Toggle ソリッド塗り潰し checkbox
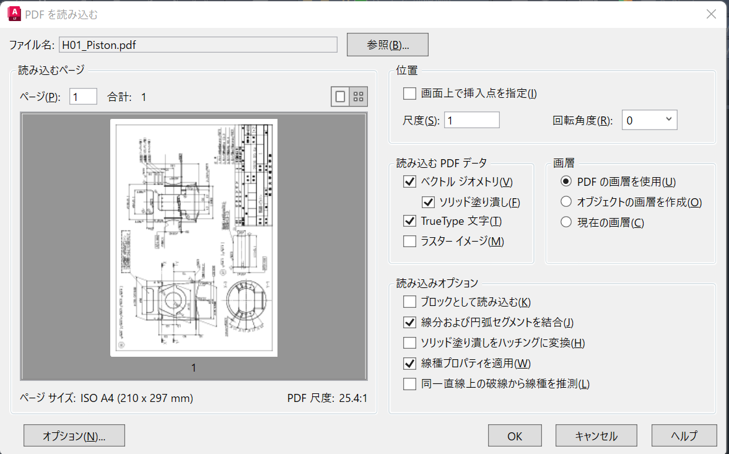This screenshot has height=454, width=729. click(x=428, y=201)
